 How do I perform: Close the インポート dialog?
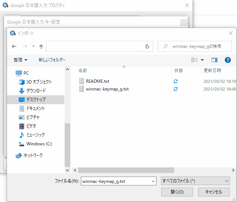click(x=230, y=33)
